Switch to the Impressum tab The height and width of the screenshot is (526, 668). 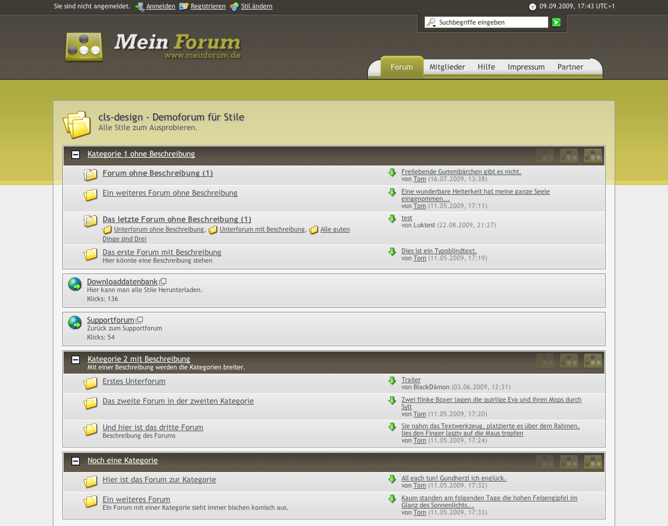coord(526,67)
